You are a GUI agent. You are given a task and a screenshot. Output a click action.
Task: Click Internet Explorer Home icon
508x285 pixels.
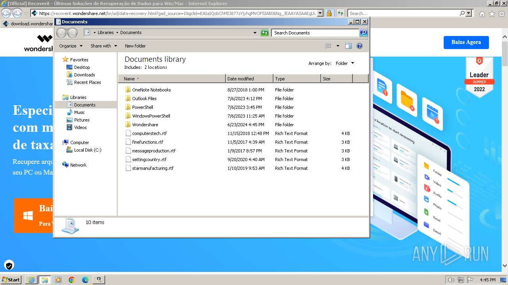click(482, 13)
